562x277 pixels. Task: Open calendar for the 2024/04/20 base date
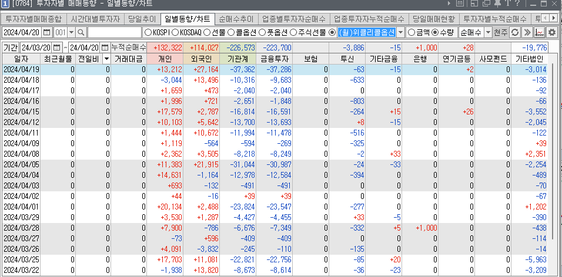click(46, 32)
